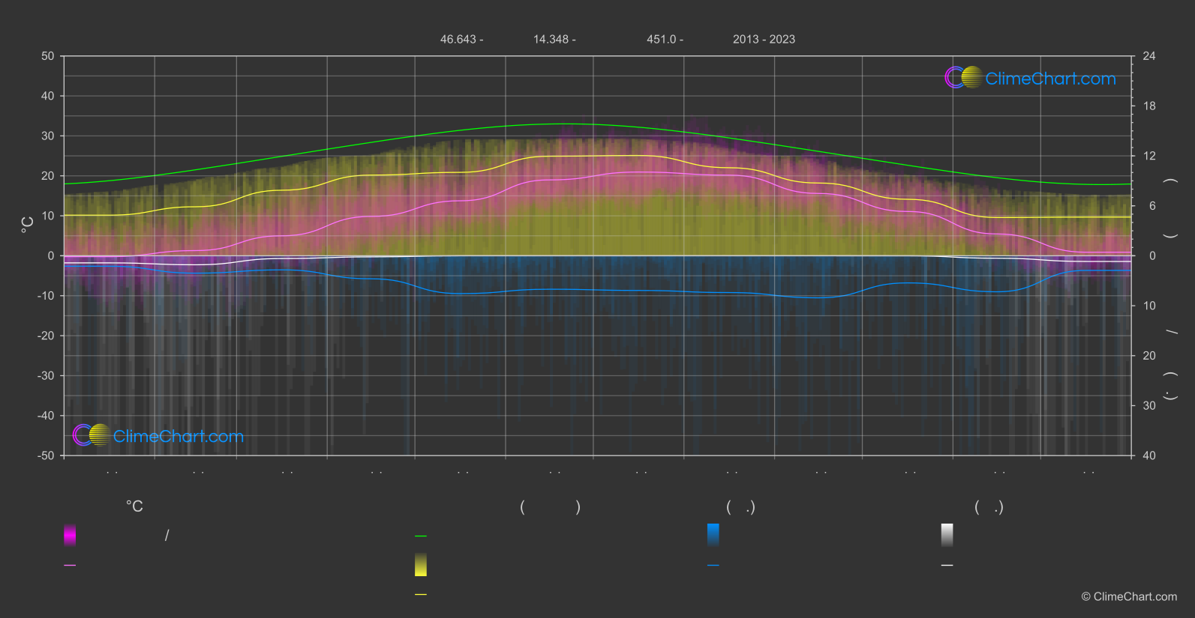1195x618 pixels.
Task: Click the magenta gradient temperature range legend icon
Action: click(70, 535)
